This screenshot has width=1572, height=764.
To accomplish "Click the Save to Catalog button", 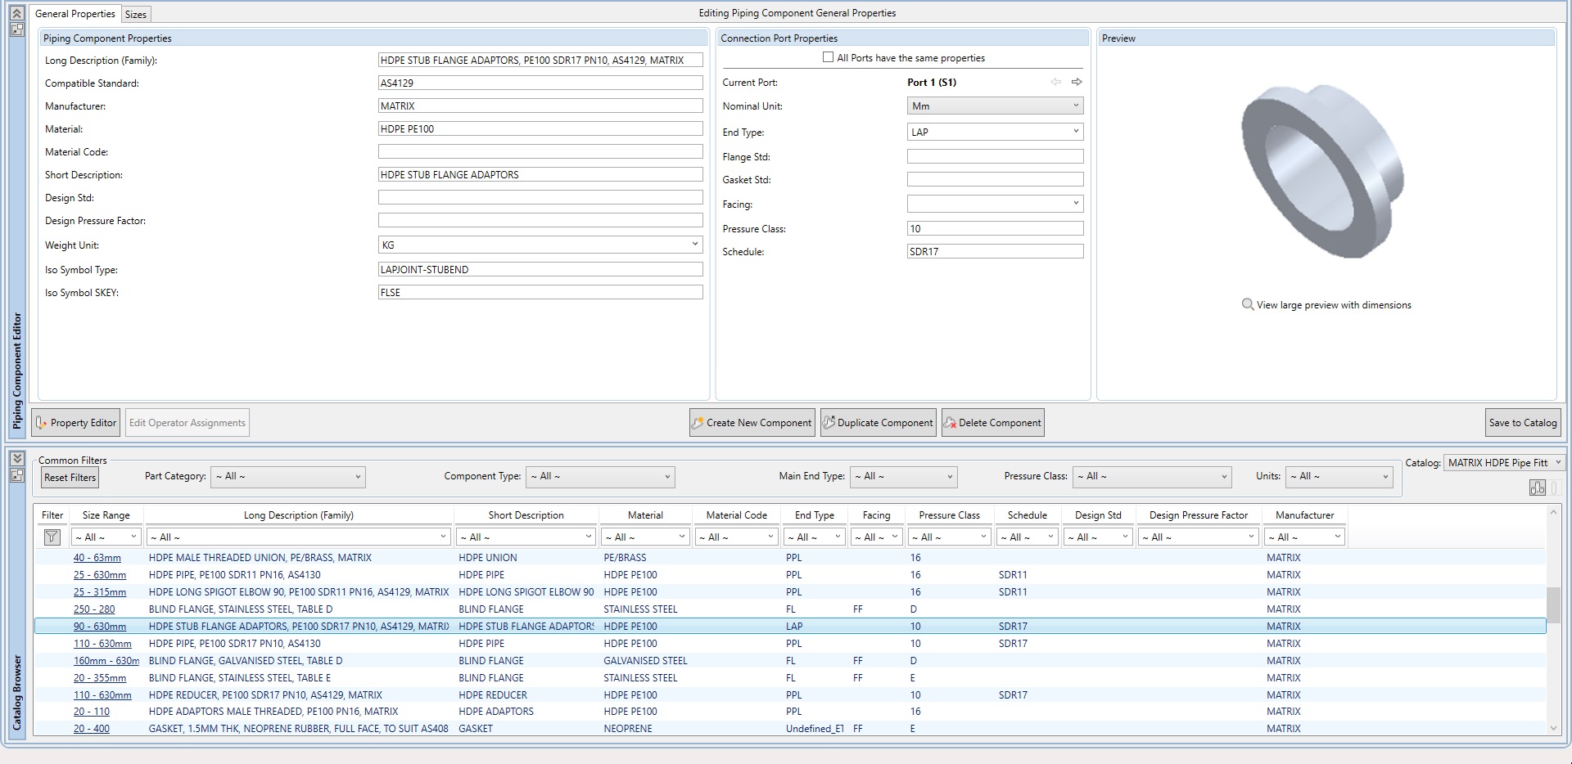I will point(1522,423).
